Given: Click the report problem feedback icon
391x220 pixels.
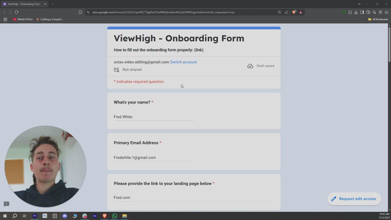Looking at the screenshot, I should (x=6, y=204).
